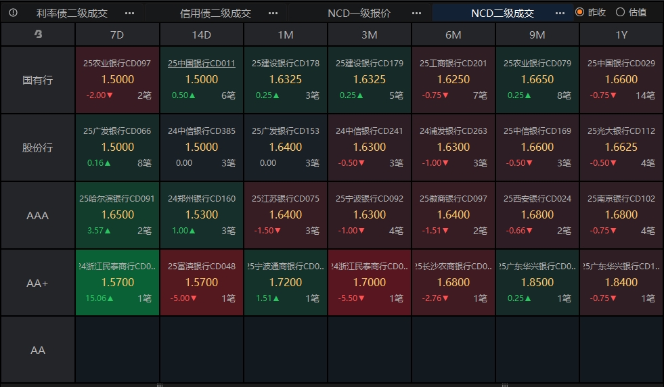This screenshot has height=387, width=664.
Task: Click the 长沙农商银行 1.6800 cell
Action: coord(453,282)
